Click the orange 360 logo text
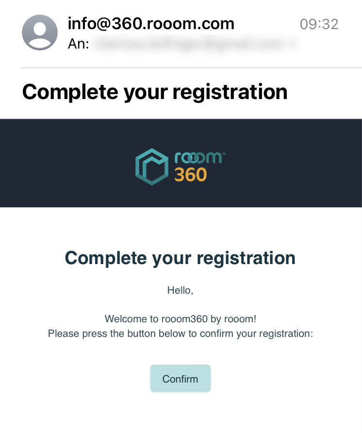Screen dimensions: 362x433 pos(191,175)
